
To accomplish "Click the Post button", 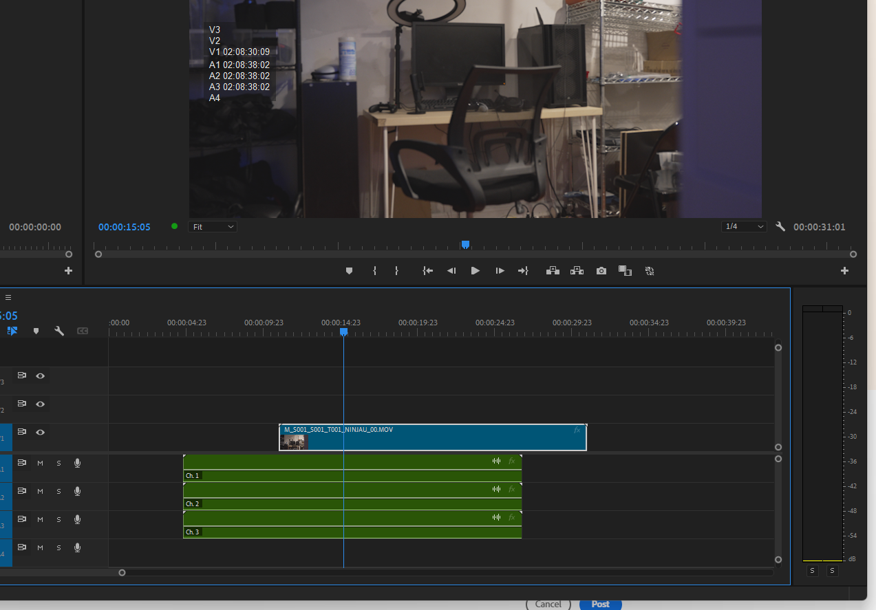I will [600, 604].
